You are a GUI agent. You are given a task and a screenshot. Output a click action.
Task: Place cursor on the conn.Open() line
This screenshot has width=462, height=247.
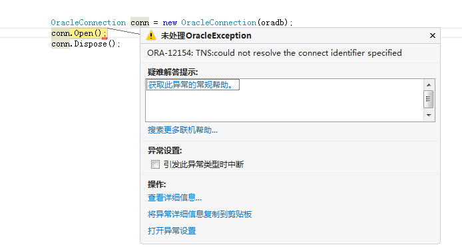(79, 33)
